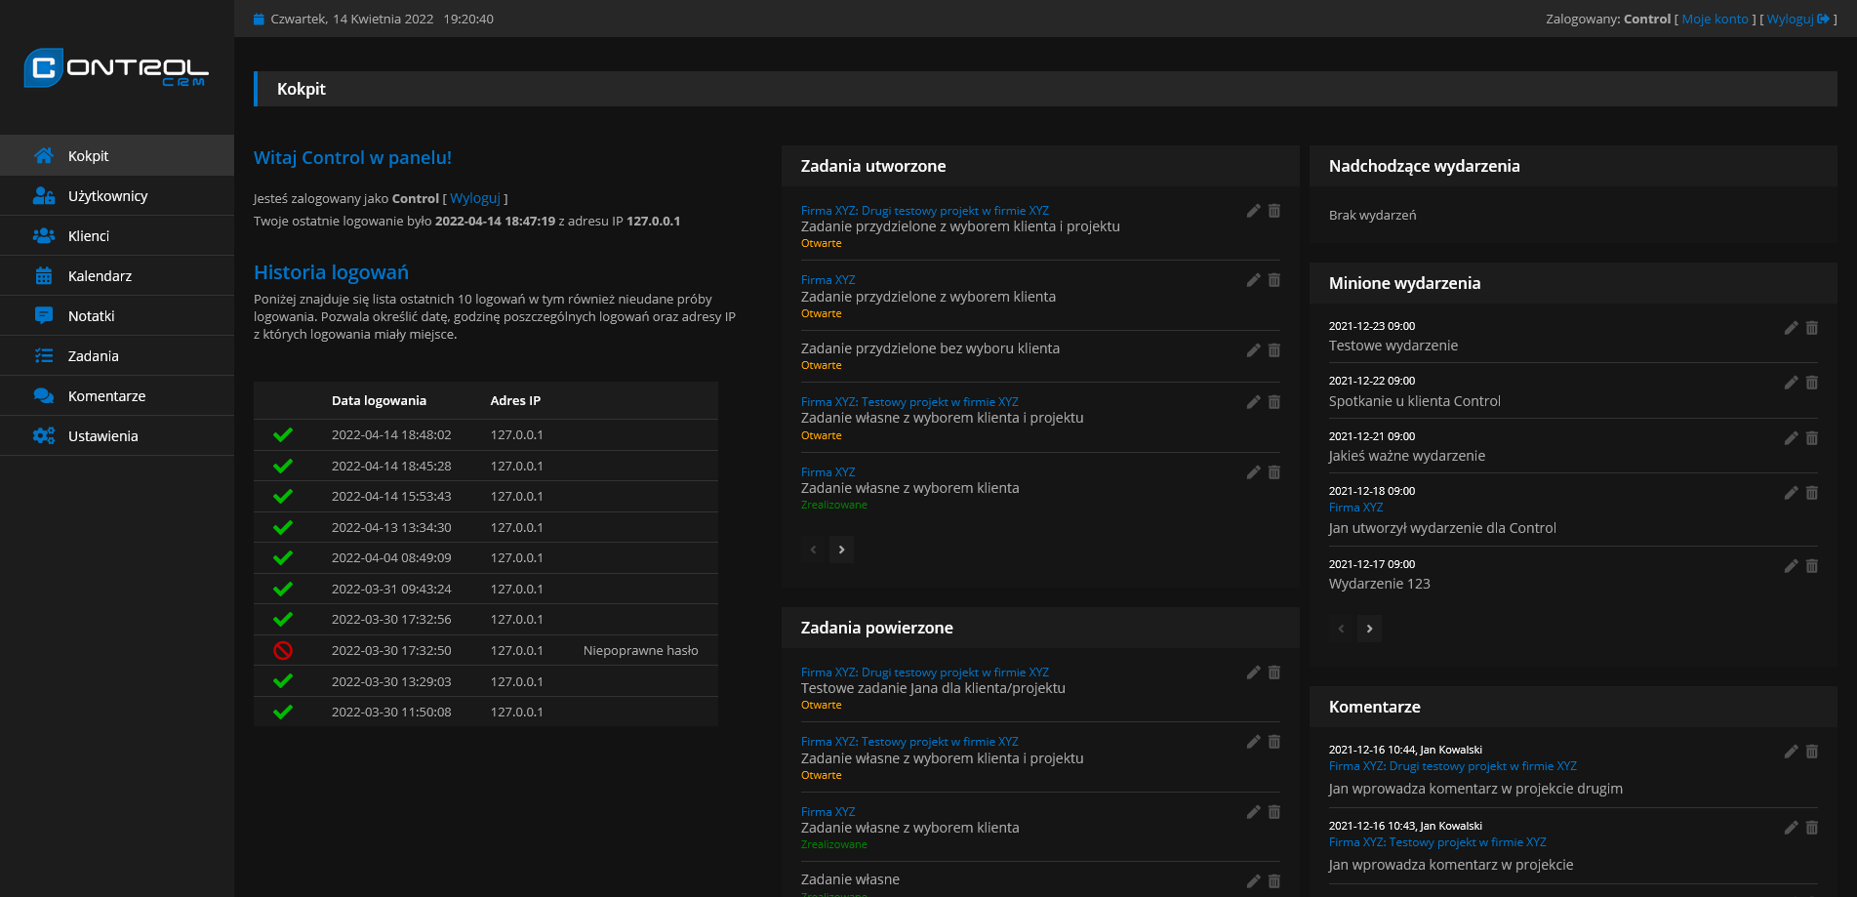Delete assigned task 'Zadanie własne z wyborem klienta'

[x=1273, y=812]
